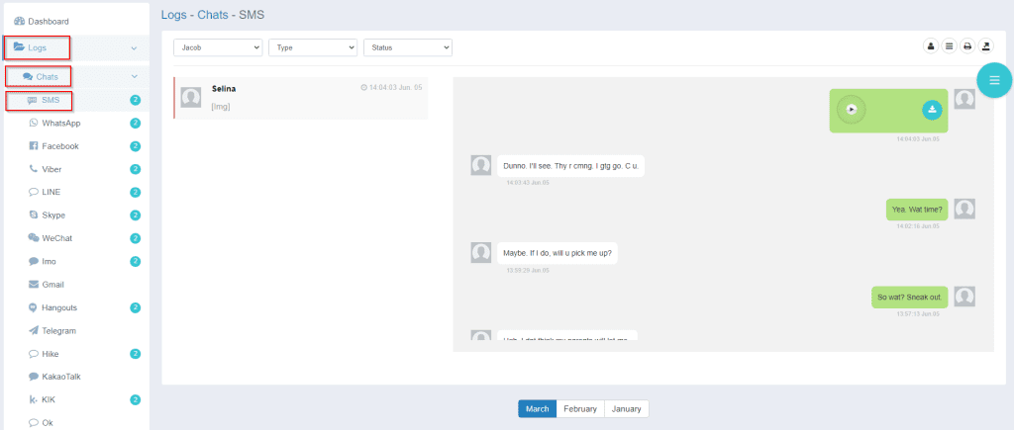This screenshot has width=1014, height=430.
Task: Open the Jacob contact dropdown
Action: (x=218, y=46)
